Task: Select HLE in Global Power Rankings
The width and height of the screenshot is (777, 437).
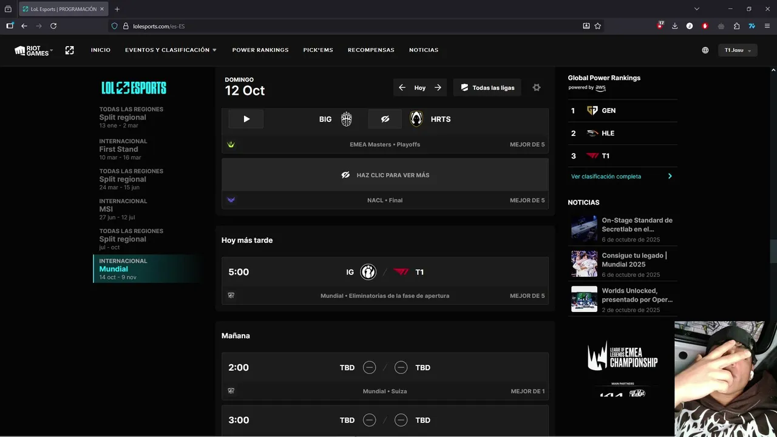Action: click(x=622, y=133)
